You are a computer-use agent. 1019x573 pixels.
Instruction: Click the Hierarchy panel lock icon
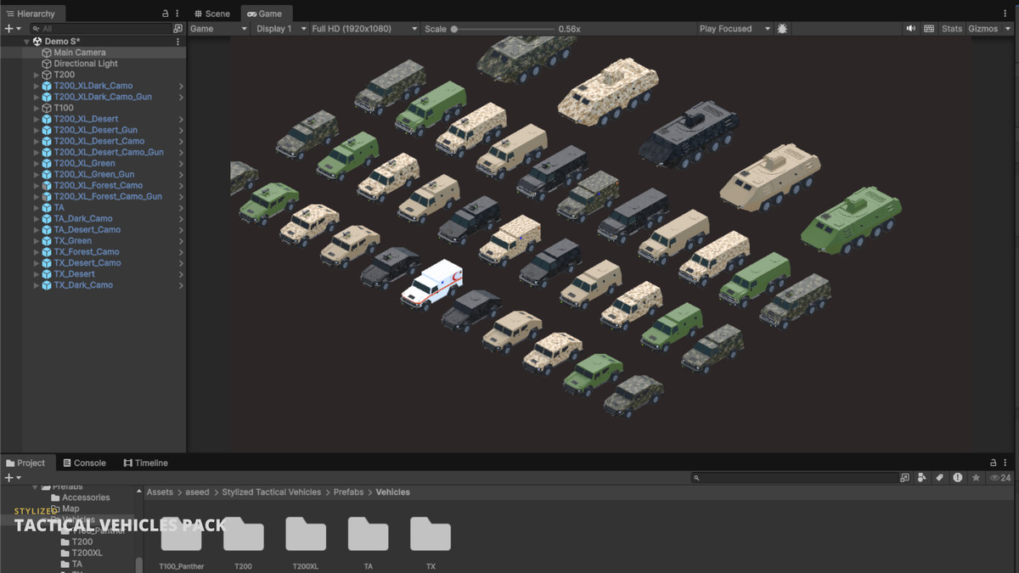(166, 14)
